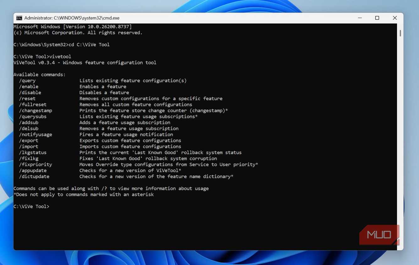Viewport: 419px width, 265px height.
Task: Click the '/fixpriority' command name
Action: 35,164
